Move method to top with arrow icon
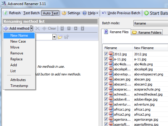 click(x=62, y=28)
